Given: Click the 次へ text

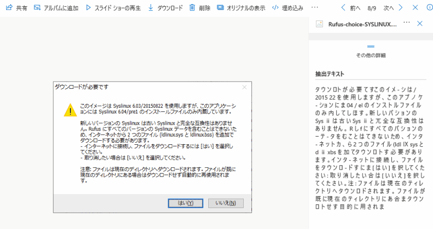Looking at the screenshot, I should (x=389, y=8).
